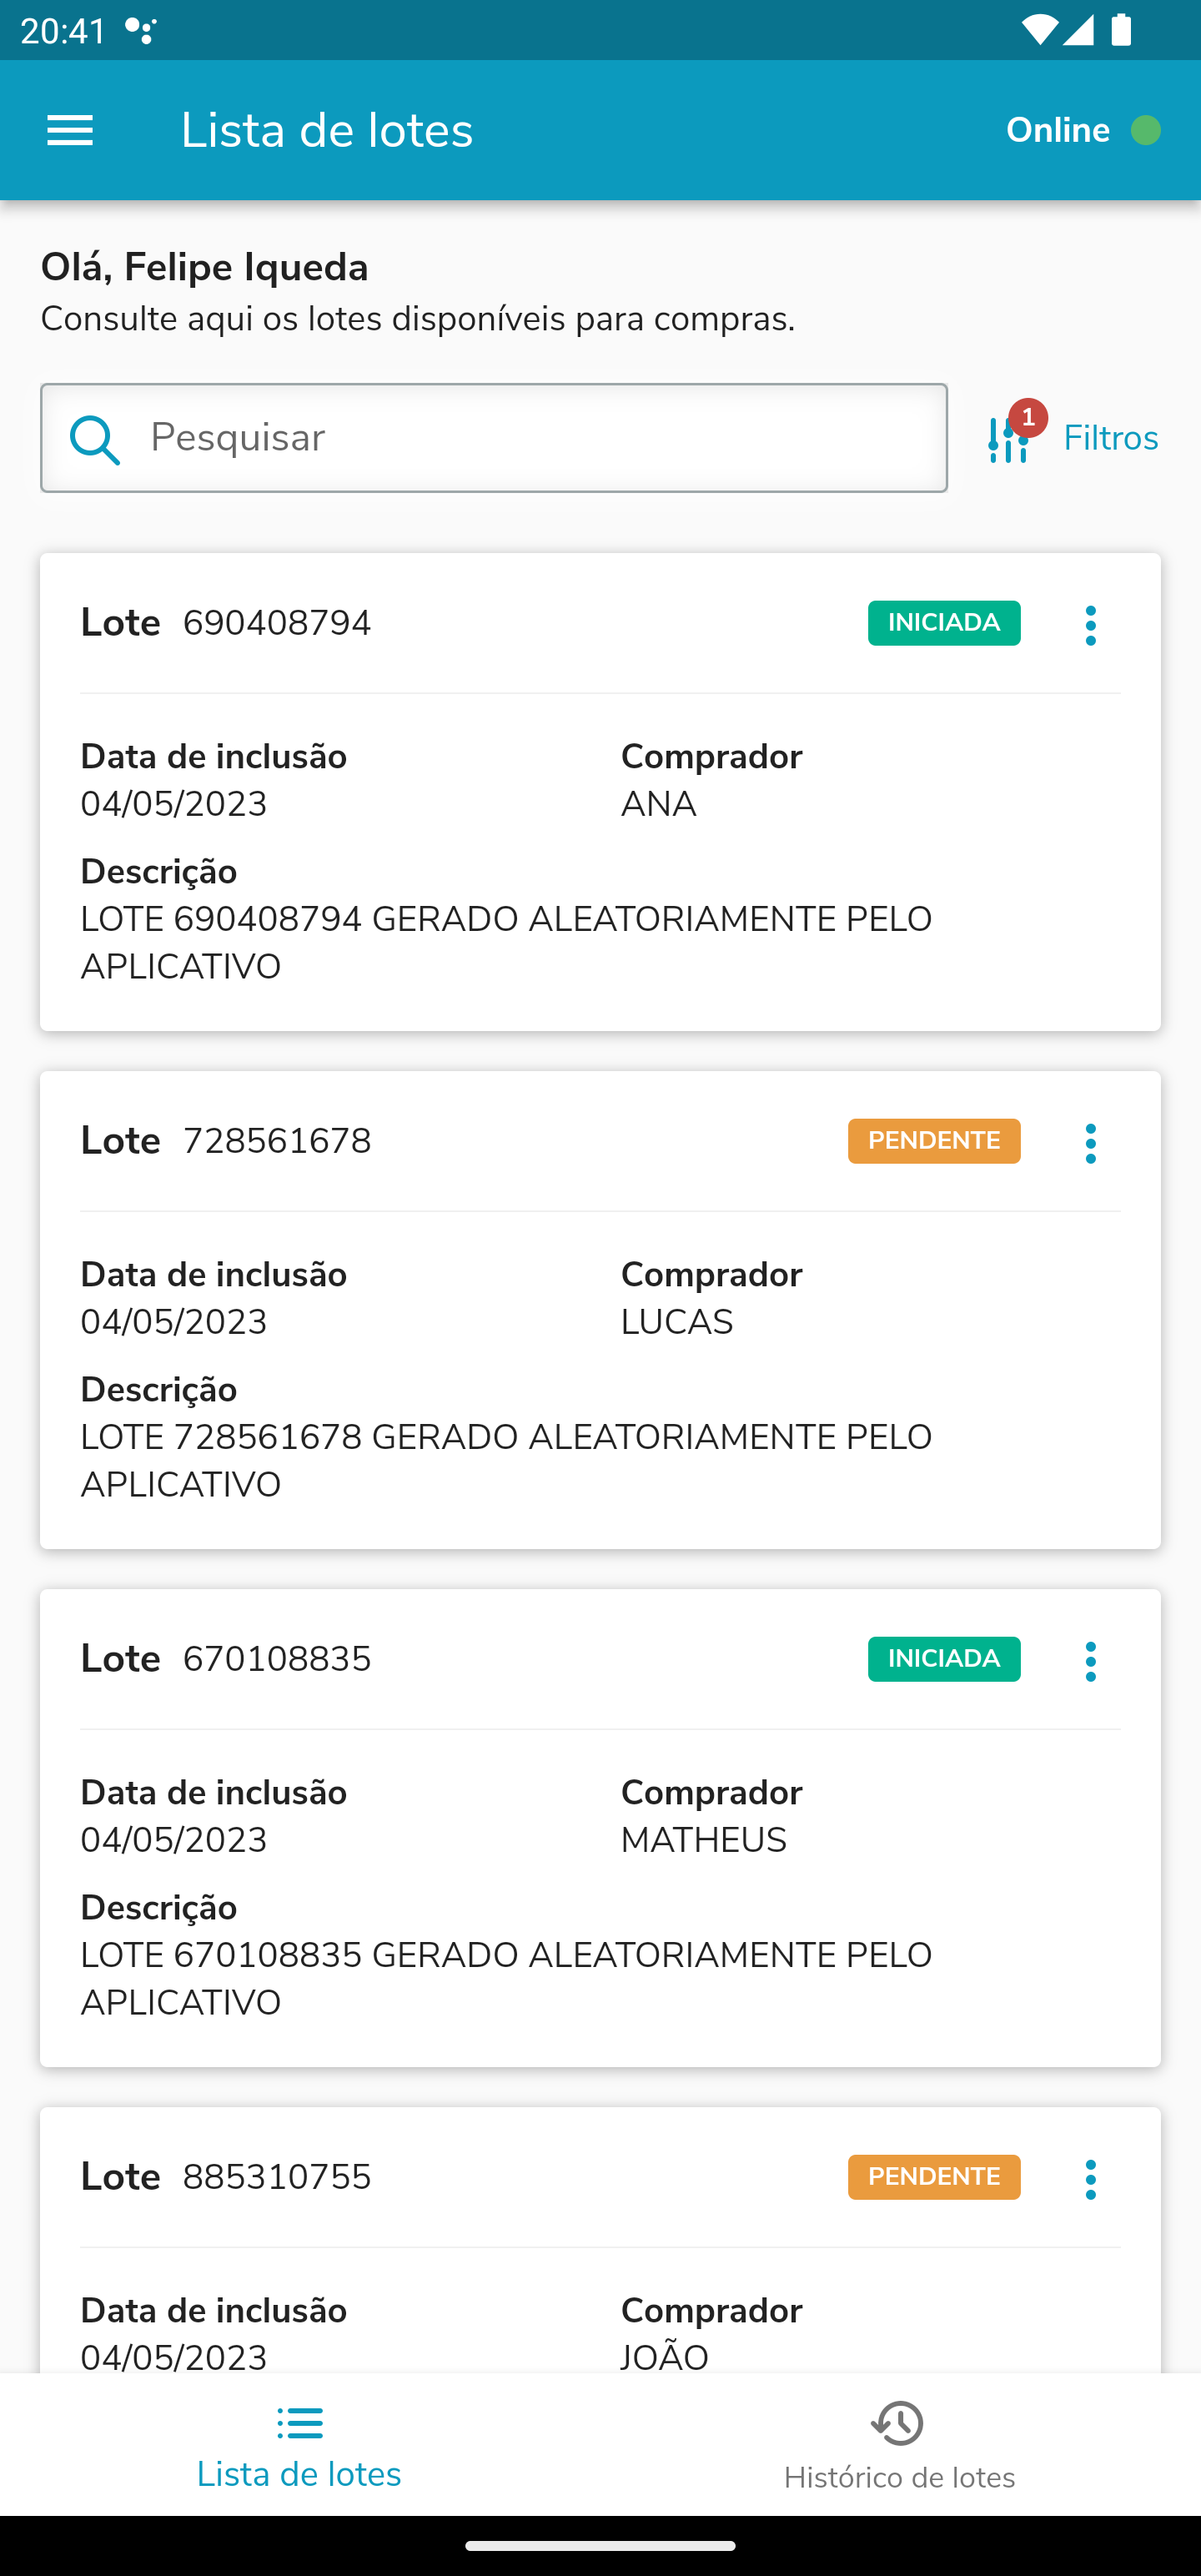
Task: Focus the Pesquisar search field
Action: [x=540, y=438]
